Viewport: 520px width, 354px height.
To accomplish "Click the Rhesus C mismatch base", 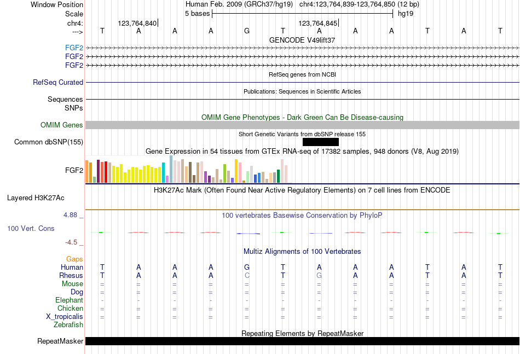I will point(247,275).
